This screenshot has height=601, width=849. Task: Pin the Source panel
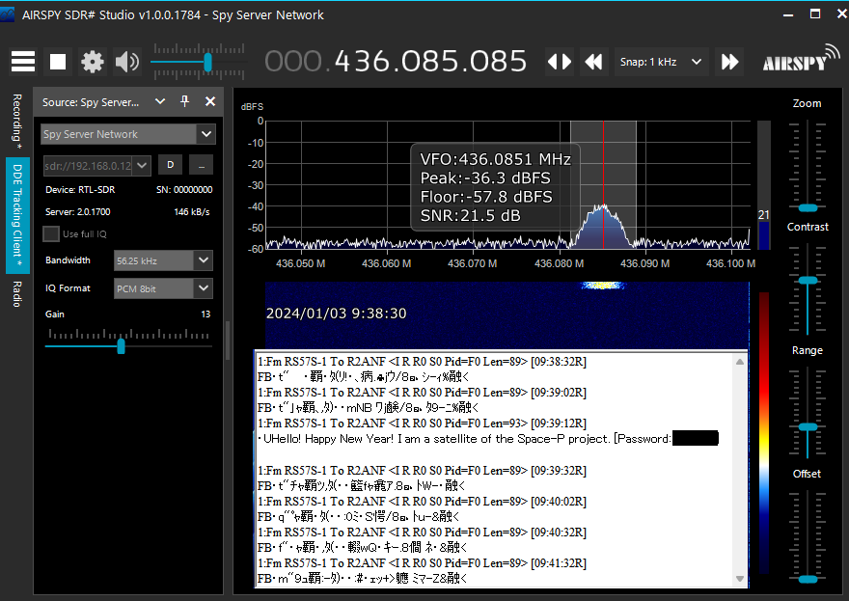coord(184,101)
